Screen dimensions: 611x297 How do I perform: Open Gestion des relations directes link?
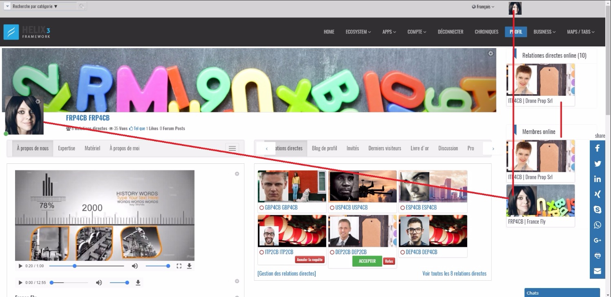click(287, 273)
